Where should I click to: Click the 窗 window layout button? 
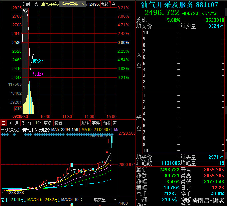114,123
